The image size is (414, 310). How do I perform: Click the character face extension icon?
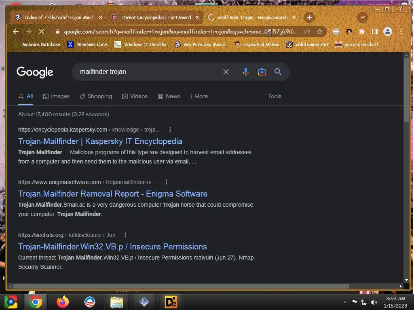349,32
